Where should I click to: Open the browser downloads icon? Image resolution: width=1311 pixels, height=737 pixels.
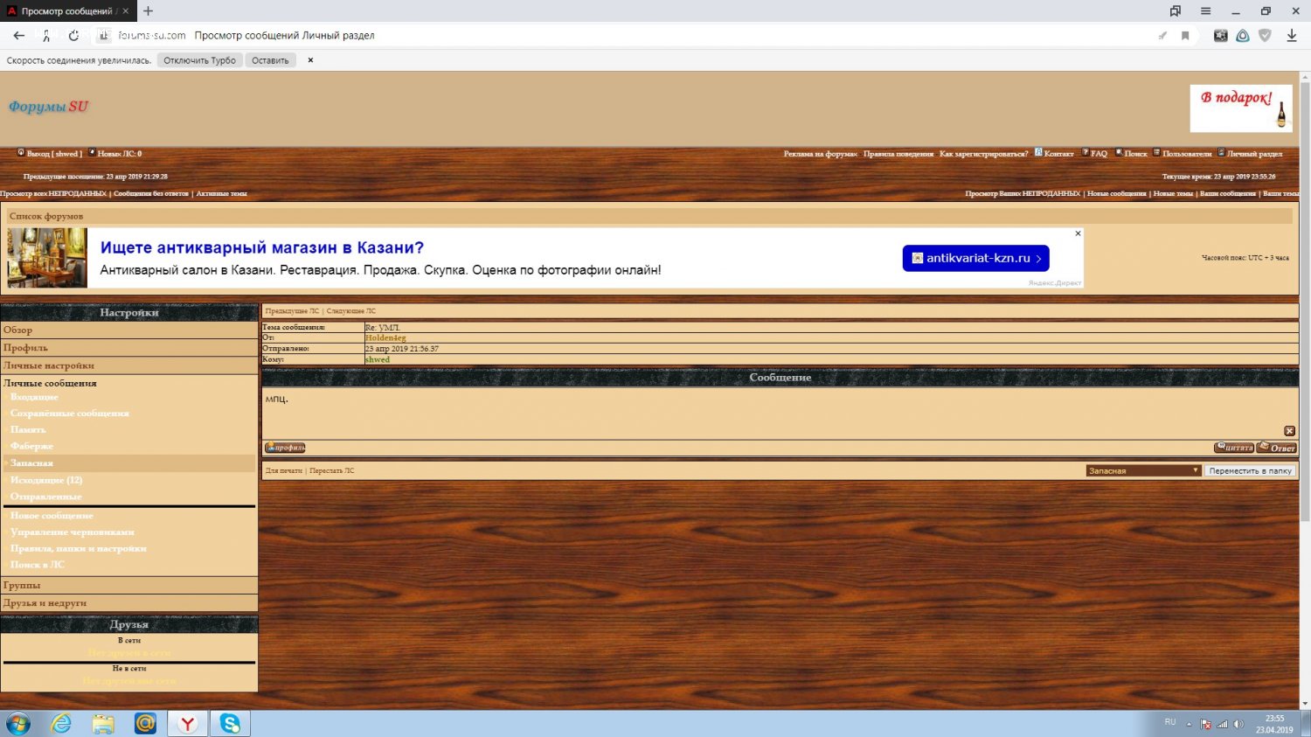click(1291, 36)
